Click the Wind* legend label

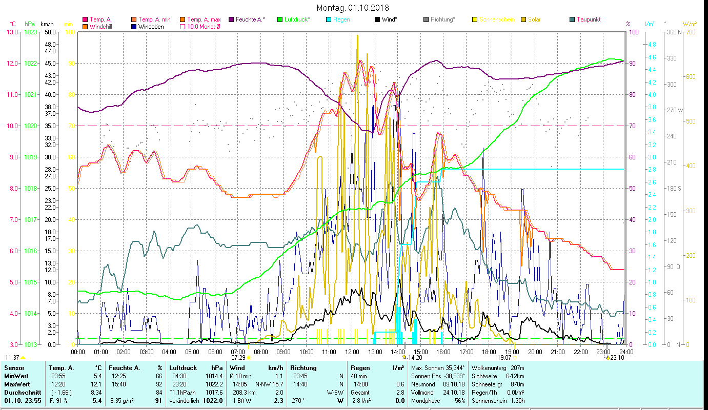point(390,19)
